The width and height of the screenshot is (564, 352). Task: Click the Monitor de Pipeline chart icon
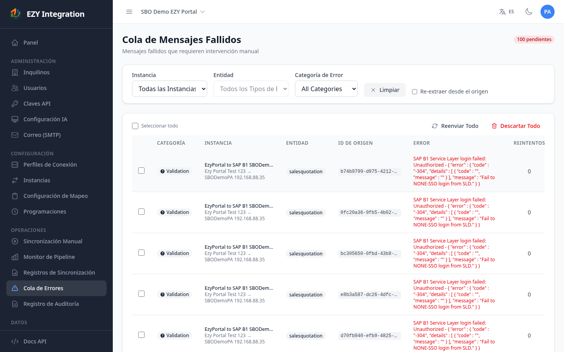tap(15, 257)
